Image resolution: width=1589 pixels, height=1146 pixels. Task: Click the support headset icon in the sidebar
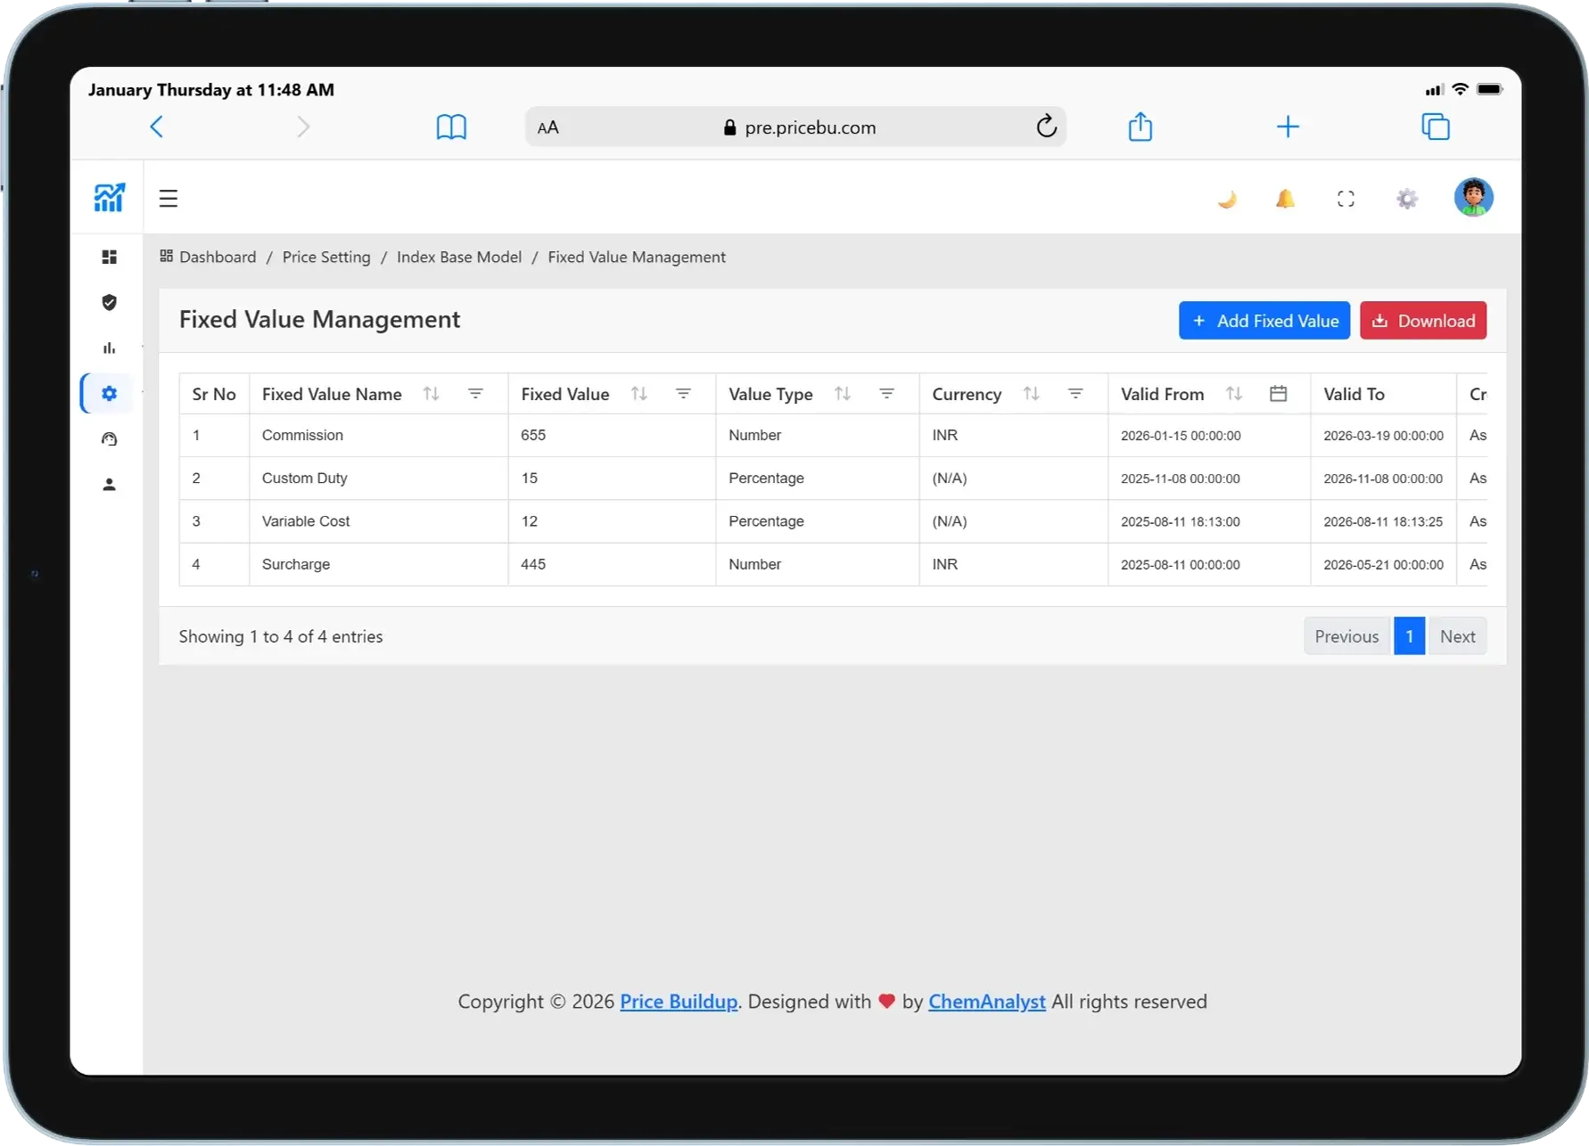(x=109, y=438)
